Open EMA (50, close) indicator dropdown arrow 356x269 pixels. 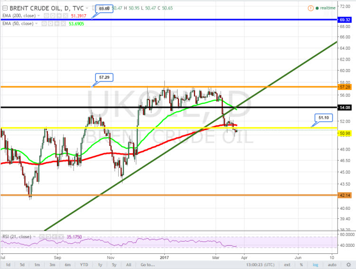click(37, 24)
